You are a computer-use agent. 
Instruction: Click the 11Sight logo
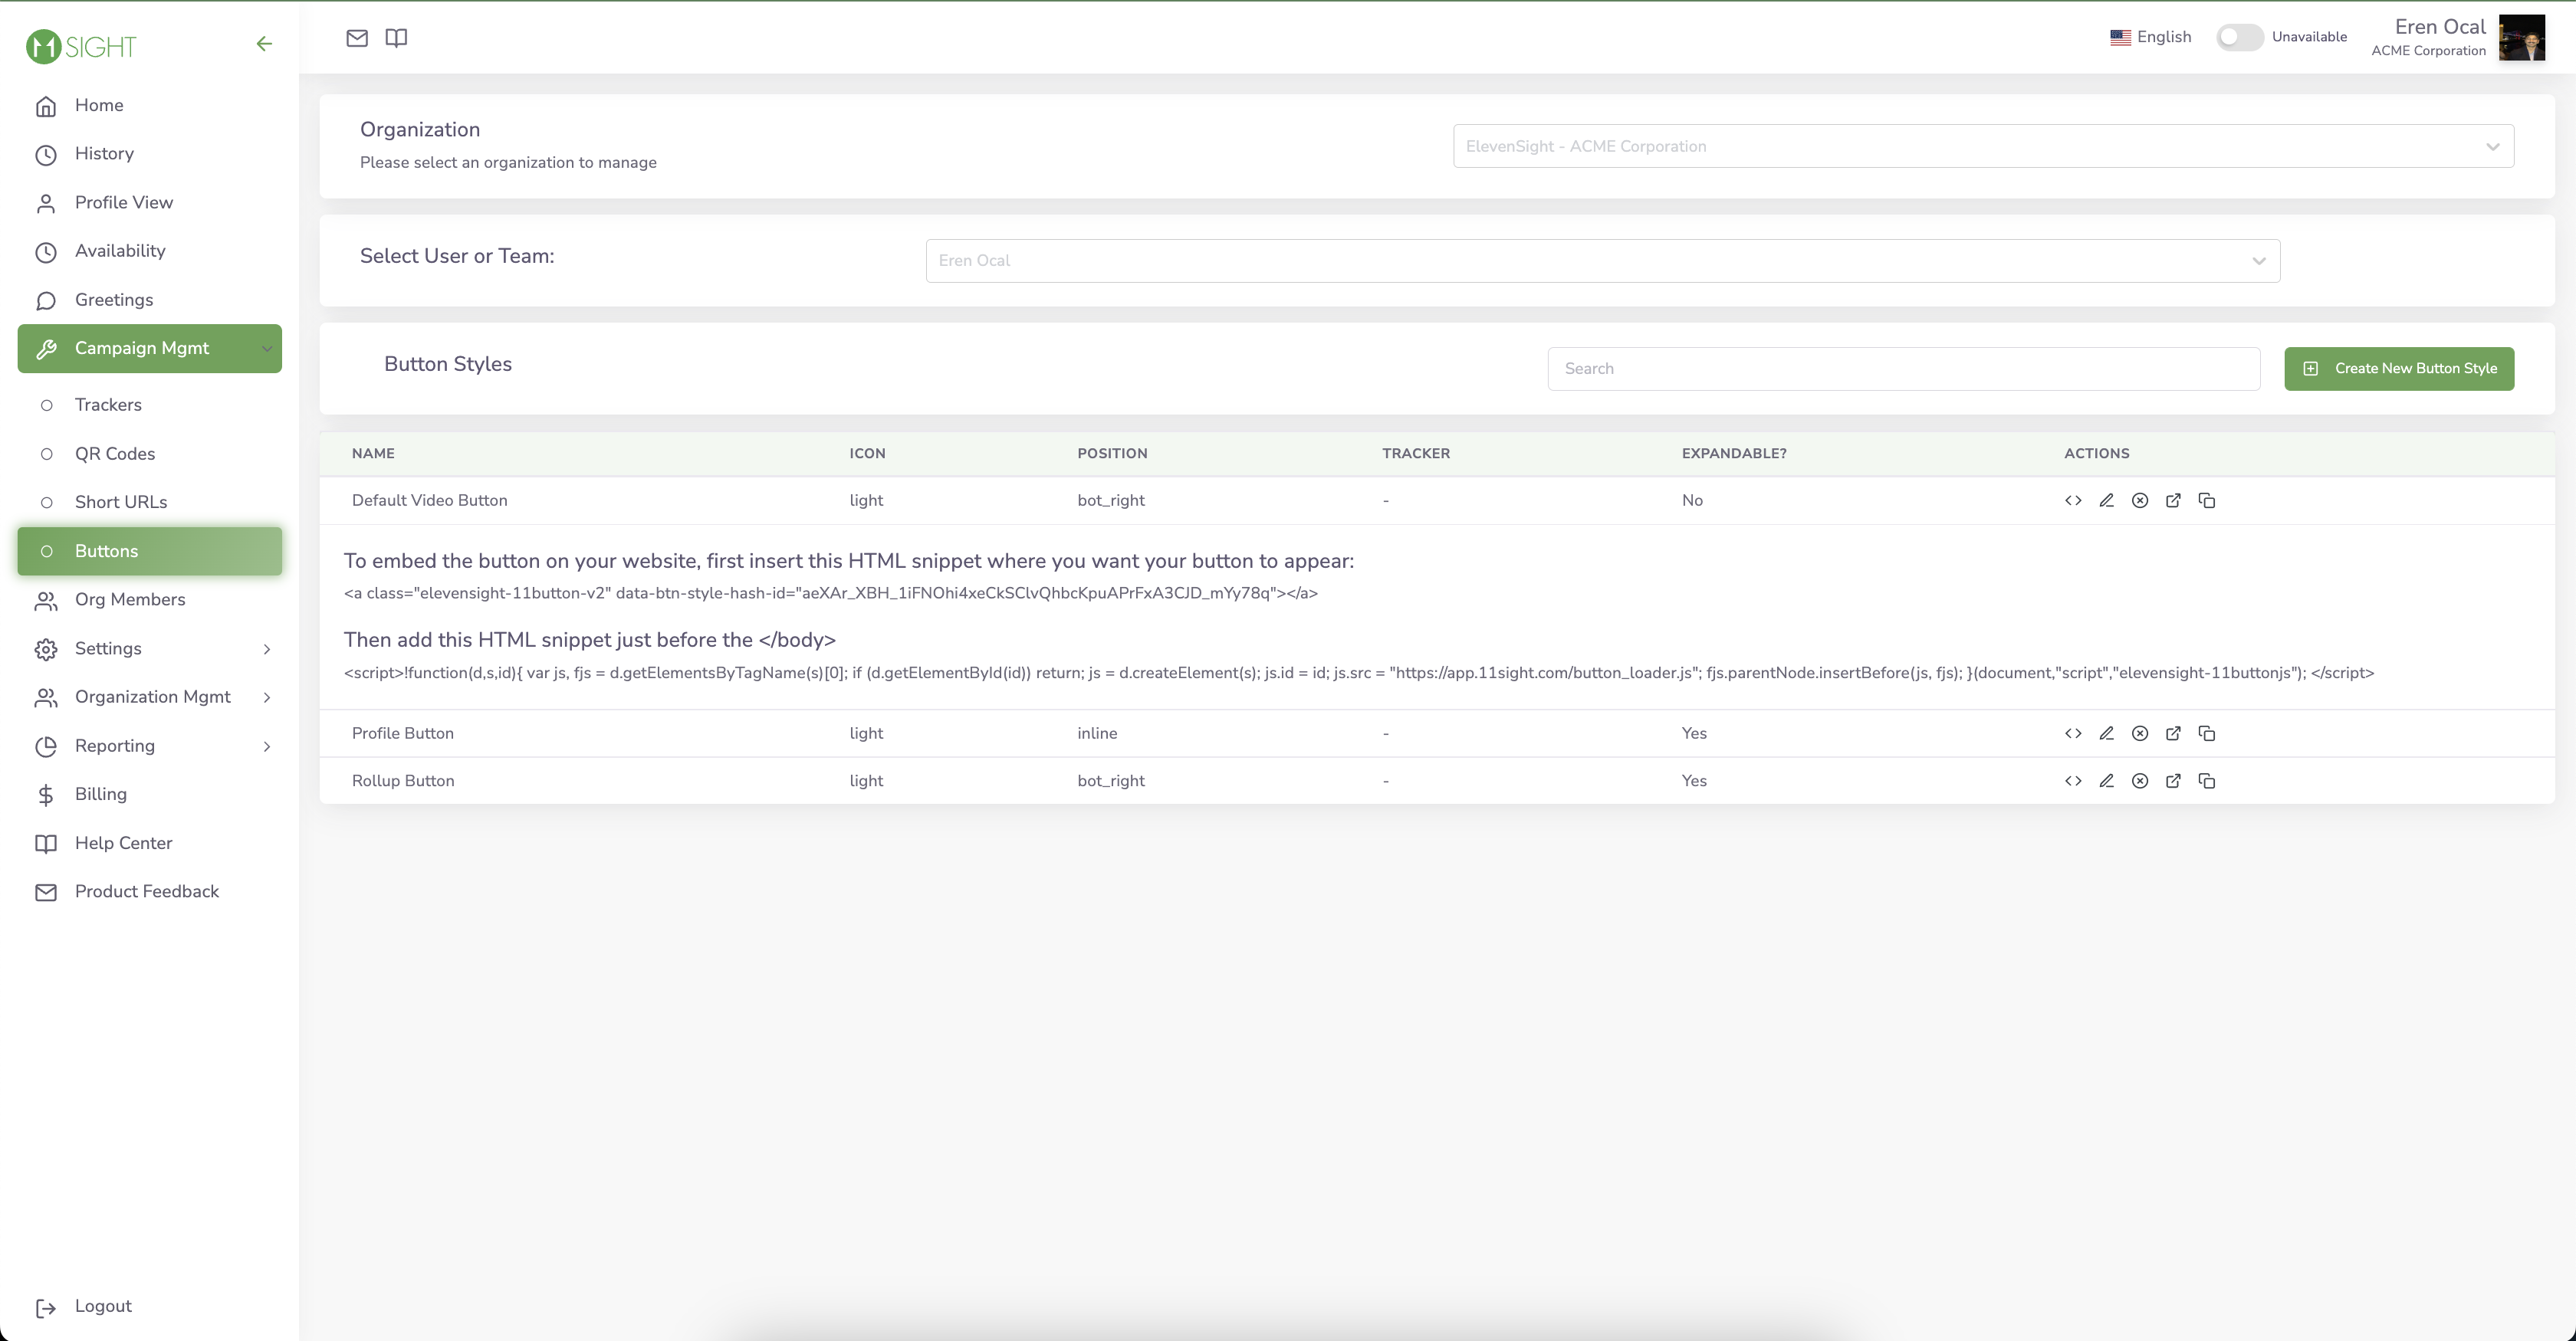pos(81,46)
